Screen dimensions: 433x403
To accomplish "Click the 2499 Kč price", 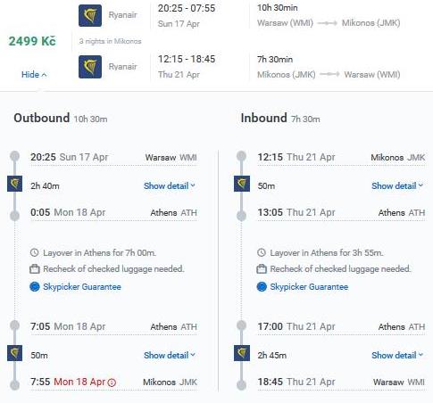I will (x=32, y=41).
